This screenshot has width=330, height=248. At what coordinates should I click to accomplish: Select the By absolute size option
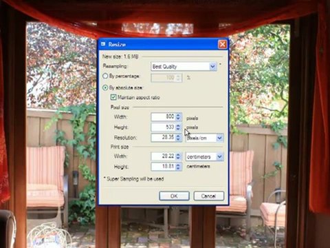point(105,87)
